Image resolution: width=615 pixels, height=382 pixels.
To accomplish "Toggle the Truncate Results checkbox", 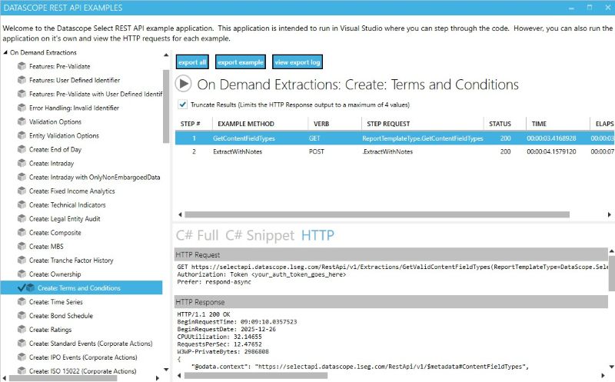I will (182, 105).
